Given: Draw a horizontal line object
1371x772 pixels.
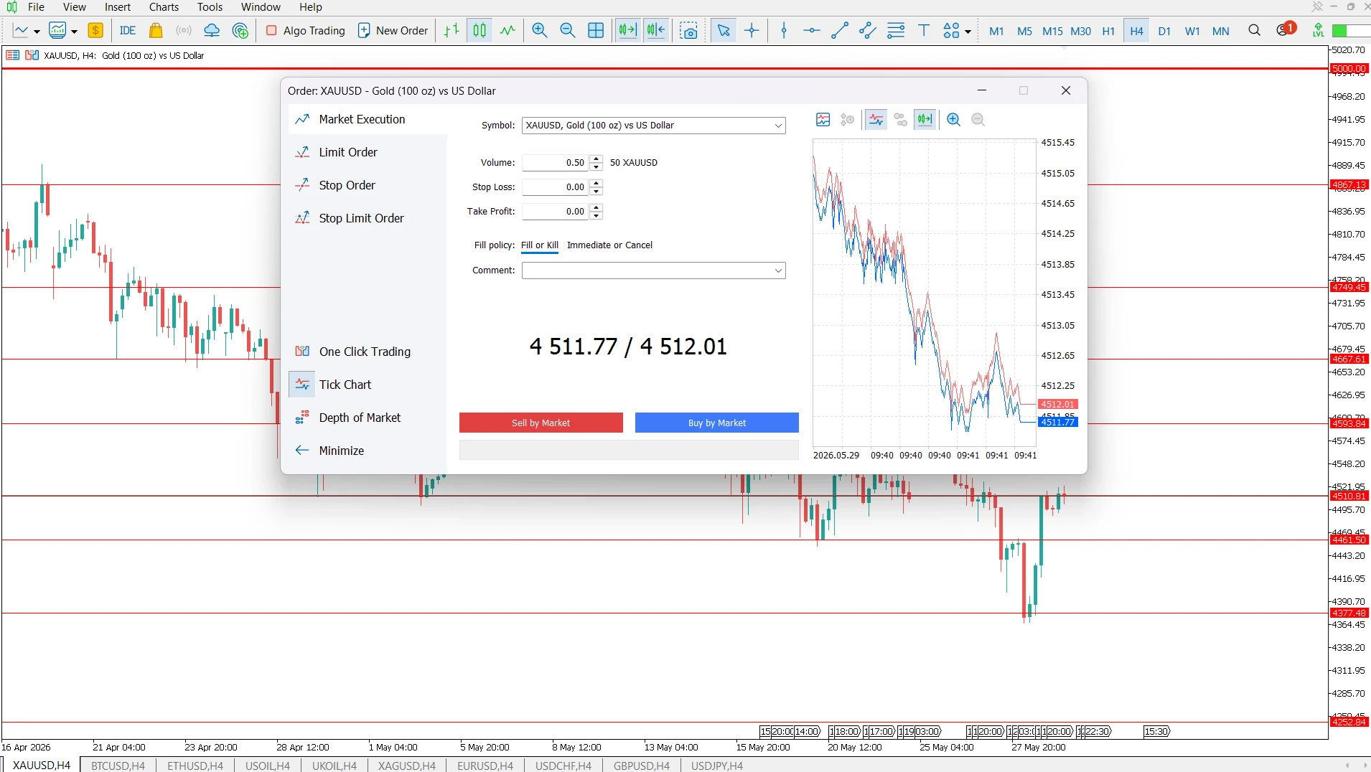Looking at the screenshot, I should pos(812,31).
